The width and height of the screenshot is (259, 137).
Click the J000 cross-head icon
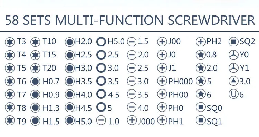[x=132, y=120]
